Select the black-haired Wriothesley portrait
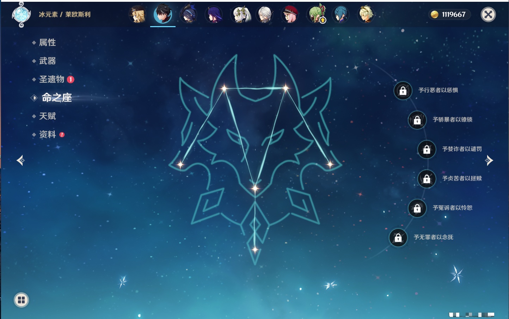This screenshot has height=319, width=509. tap(163, 14)
